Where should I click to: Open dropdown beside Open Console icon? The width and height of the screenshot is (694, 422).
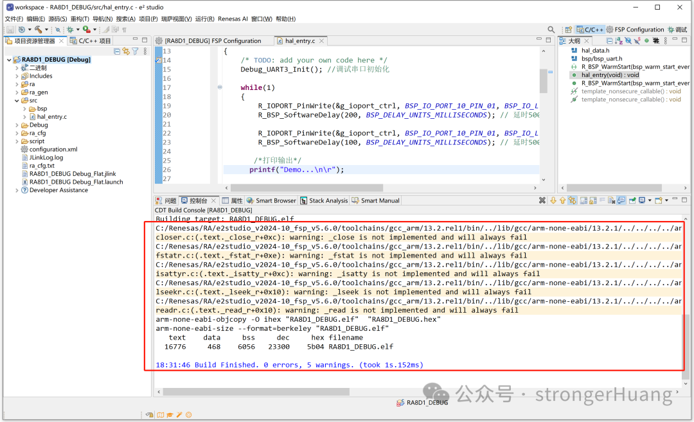[x=666, y=200]
